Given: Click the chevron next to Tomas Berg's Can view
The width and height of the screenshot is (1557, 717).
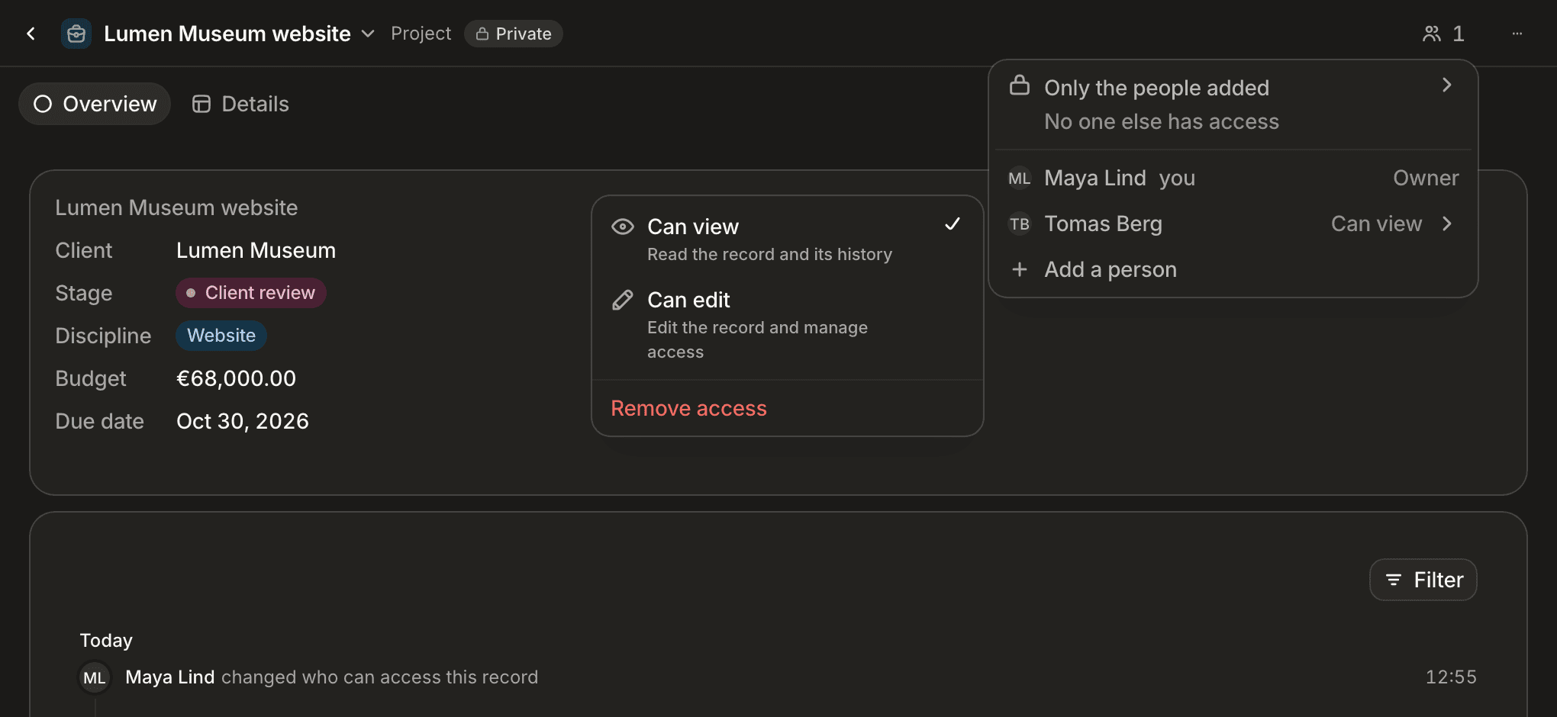Looking at the screenshot, I should coord(1446,223).
